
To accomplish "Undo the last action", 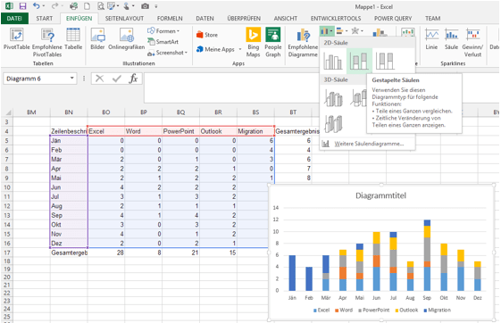I will (36, 6).
